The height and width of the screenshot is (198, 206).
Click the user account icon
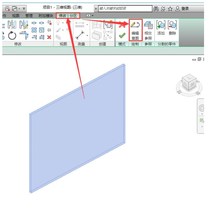pyautogui.click(x=177, y=9)
